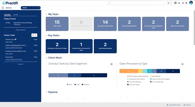The image size is (195, 107).
Task: Toggle Plan Implementation Meeting legend item
Action: point(138,76)
